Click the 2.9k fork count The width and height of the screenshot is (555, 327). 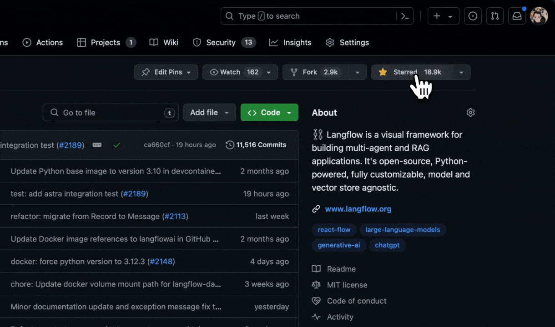[331, 72]
